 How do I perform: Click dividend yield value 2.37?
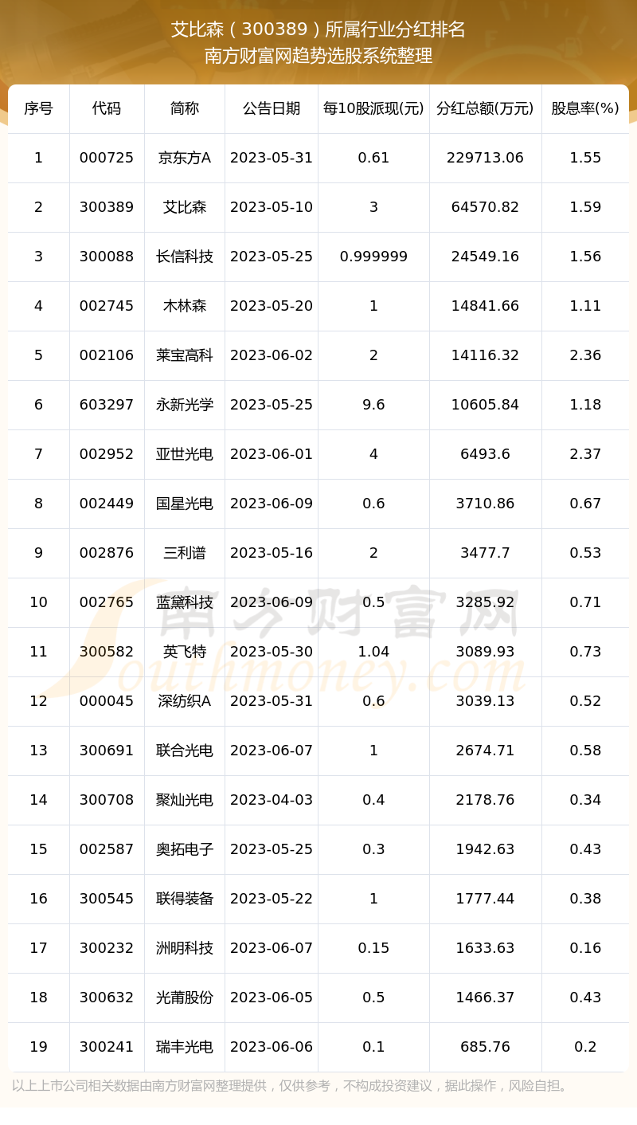click(x=585, y=454)
